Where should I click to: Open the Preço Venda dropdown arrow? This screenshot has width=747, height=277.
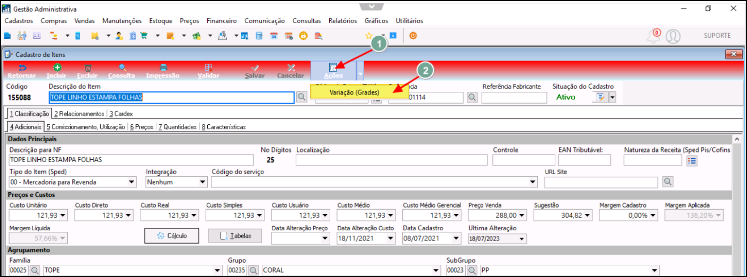click(522, 215)
